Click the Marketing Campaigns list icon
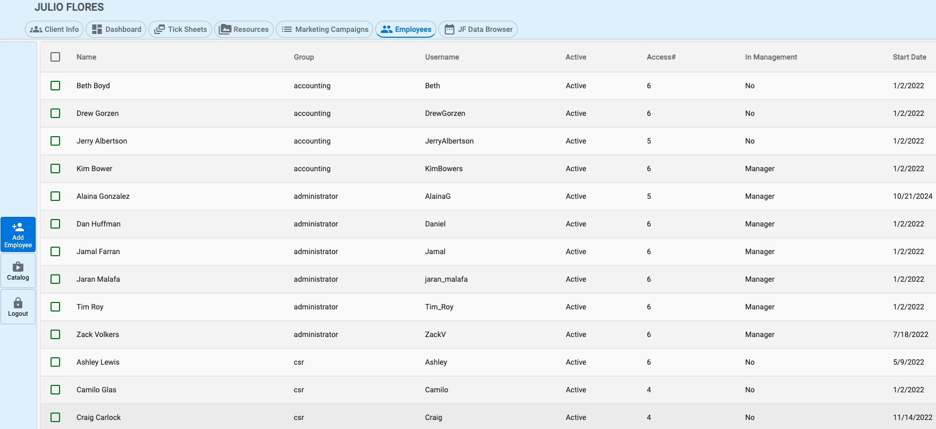 286,29
